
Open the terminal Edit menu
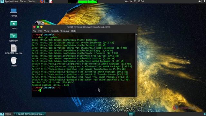pos(40,31)
